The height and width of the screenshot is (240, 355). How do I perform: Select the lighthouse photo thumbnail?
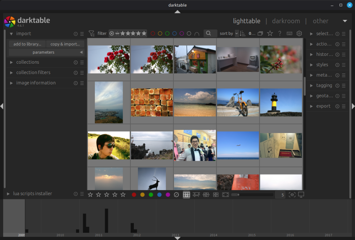[x=280, y=102]
